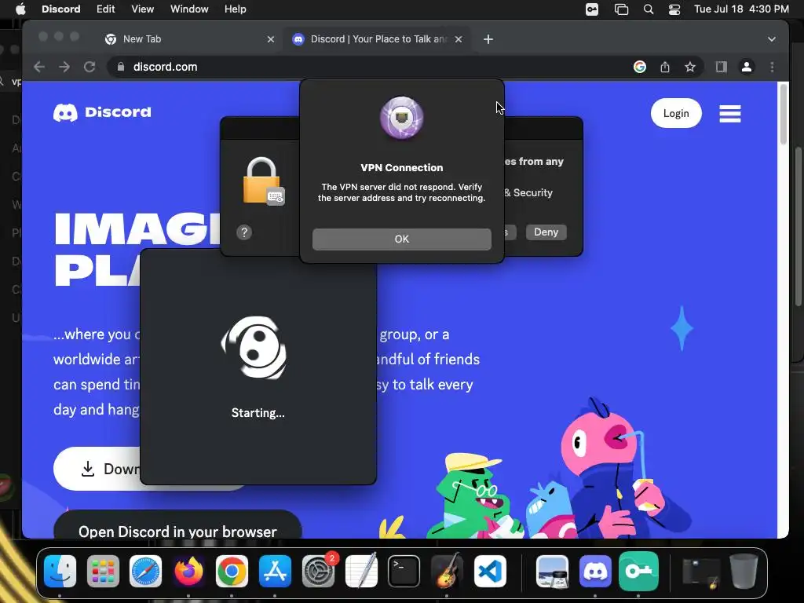
Task: Click Deny in the security dialog
Action: (x=546, y=232)
